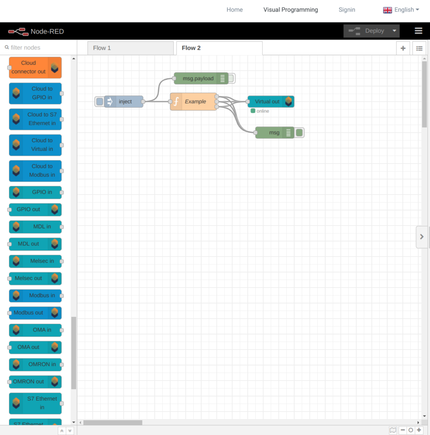
Task: Select the S7 Ethernet in palette node
Action: 35,403
